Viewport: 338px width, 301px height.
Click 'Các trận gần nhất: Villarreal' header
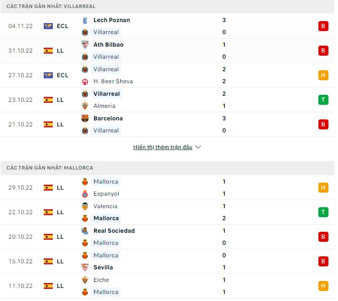click(x=51, y=6)
